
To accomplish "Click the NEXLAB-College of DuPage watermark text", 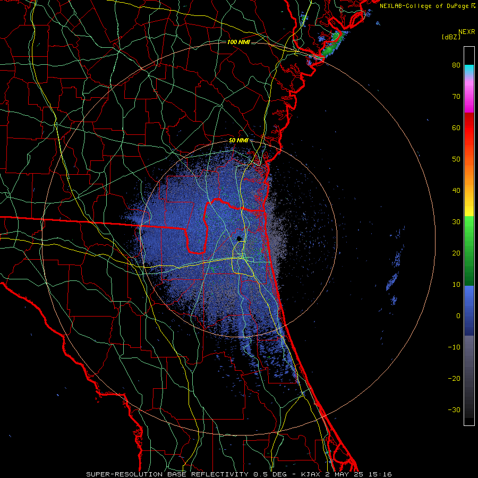I will point(425,6).
